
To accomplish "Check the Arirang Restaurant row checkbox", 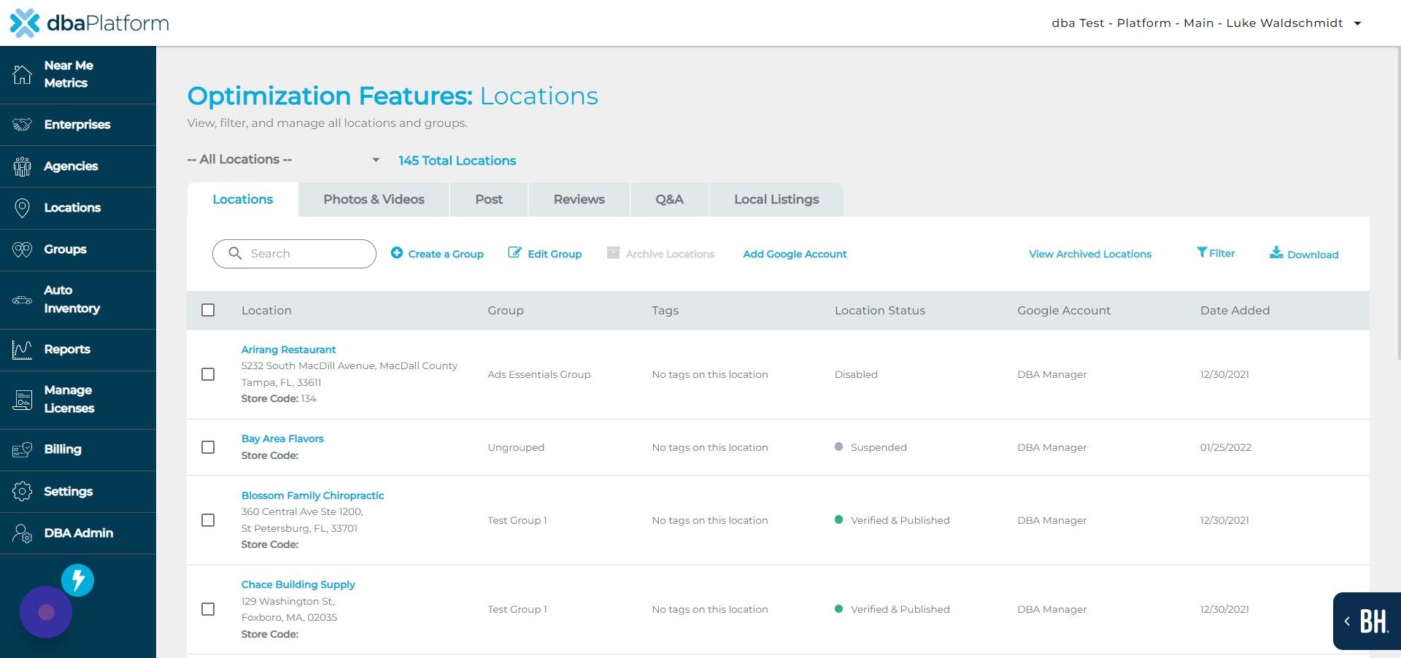I will [208, 374].
